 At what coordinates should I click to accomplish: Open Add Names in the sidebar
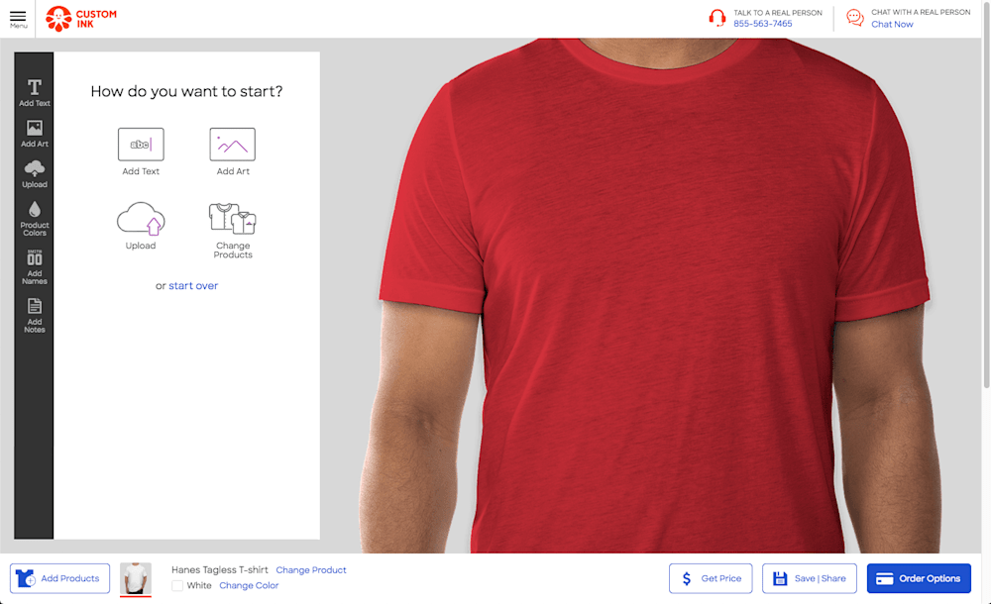tap(35, 266)
